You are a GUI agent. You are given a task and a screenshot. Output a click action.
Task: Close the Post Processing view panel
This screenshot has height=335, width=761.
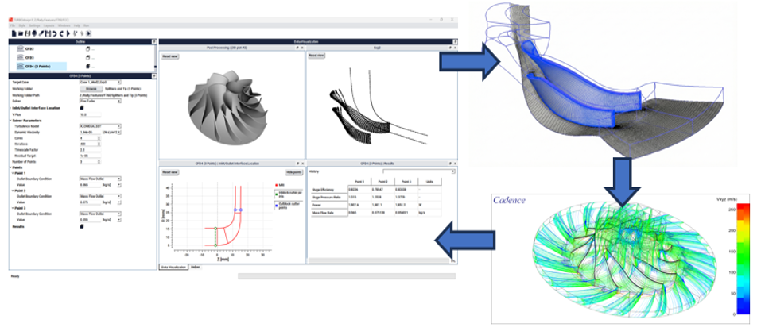(302, 48)
